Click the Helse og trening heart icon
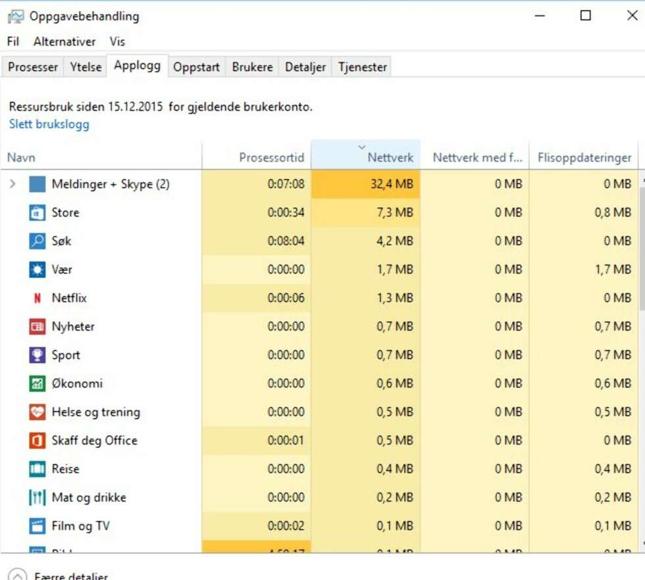Viewport: 645px width, 580px height. (37, 412)
